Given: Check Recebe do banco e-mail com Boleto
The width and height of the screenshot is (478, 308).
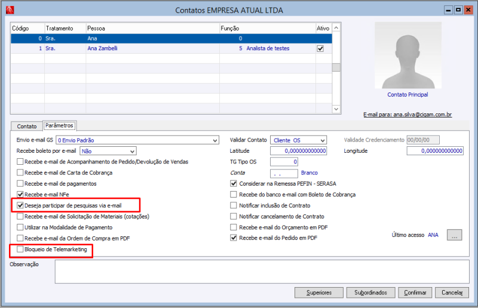Looking at the screenshot, I should point(234,195).
